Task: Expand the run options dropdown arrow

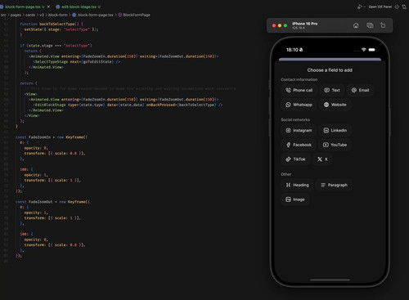Action: [364, 7]
